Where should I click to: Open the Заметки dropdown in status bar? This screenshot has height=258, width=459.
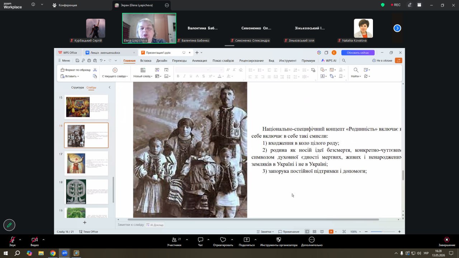click(x=266, y=231)
